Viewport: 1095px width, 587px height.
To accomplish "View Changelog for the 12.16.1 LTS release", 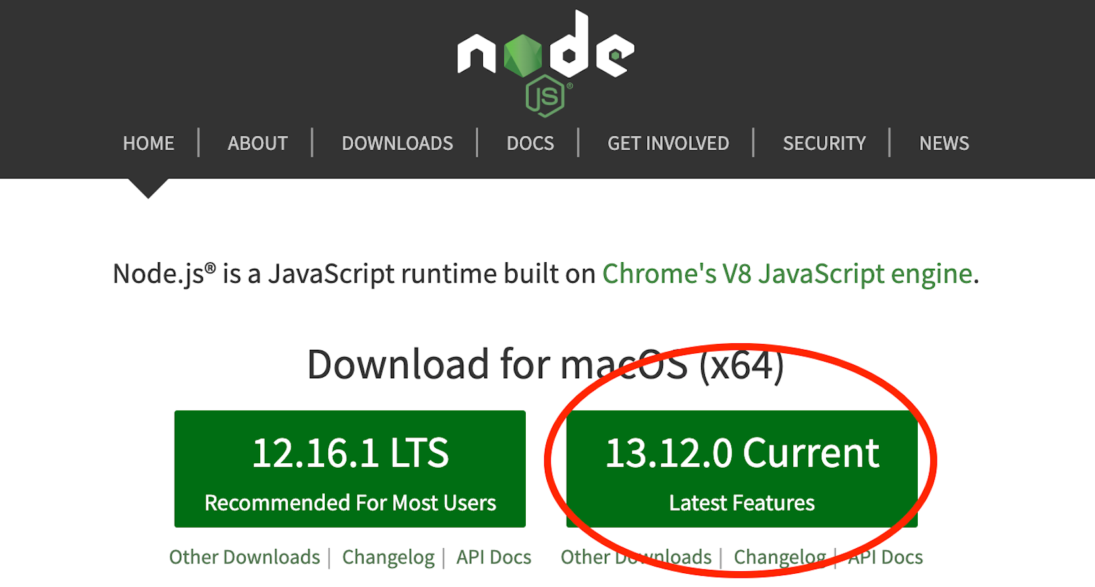I will tap(388, 557).
